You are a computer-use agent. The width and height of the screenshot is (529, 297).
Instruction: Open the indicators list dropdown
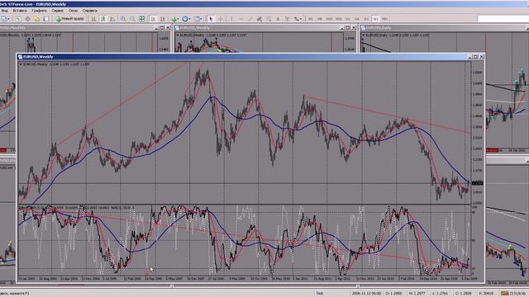point(175,19)
